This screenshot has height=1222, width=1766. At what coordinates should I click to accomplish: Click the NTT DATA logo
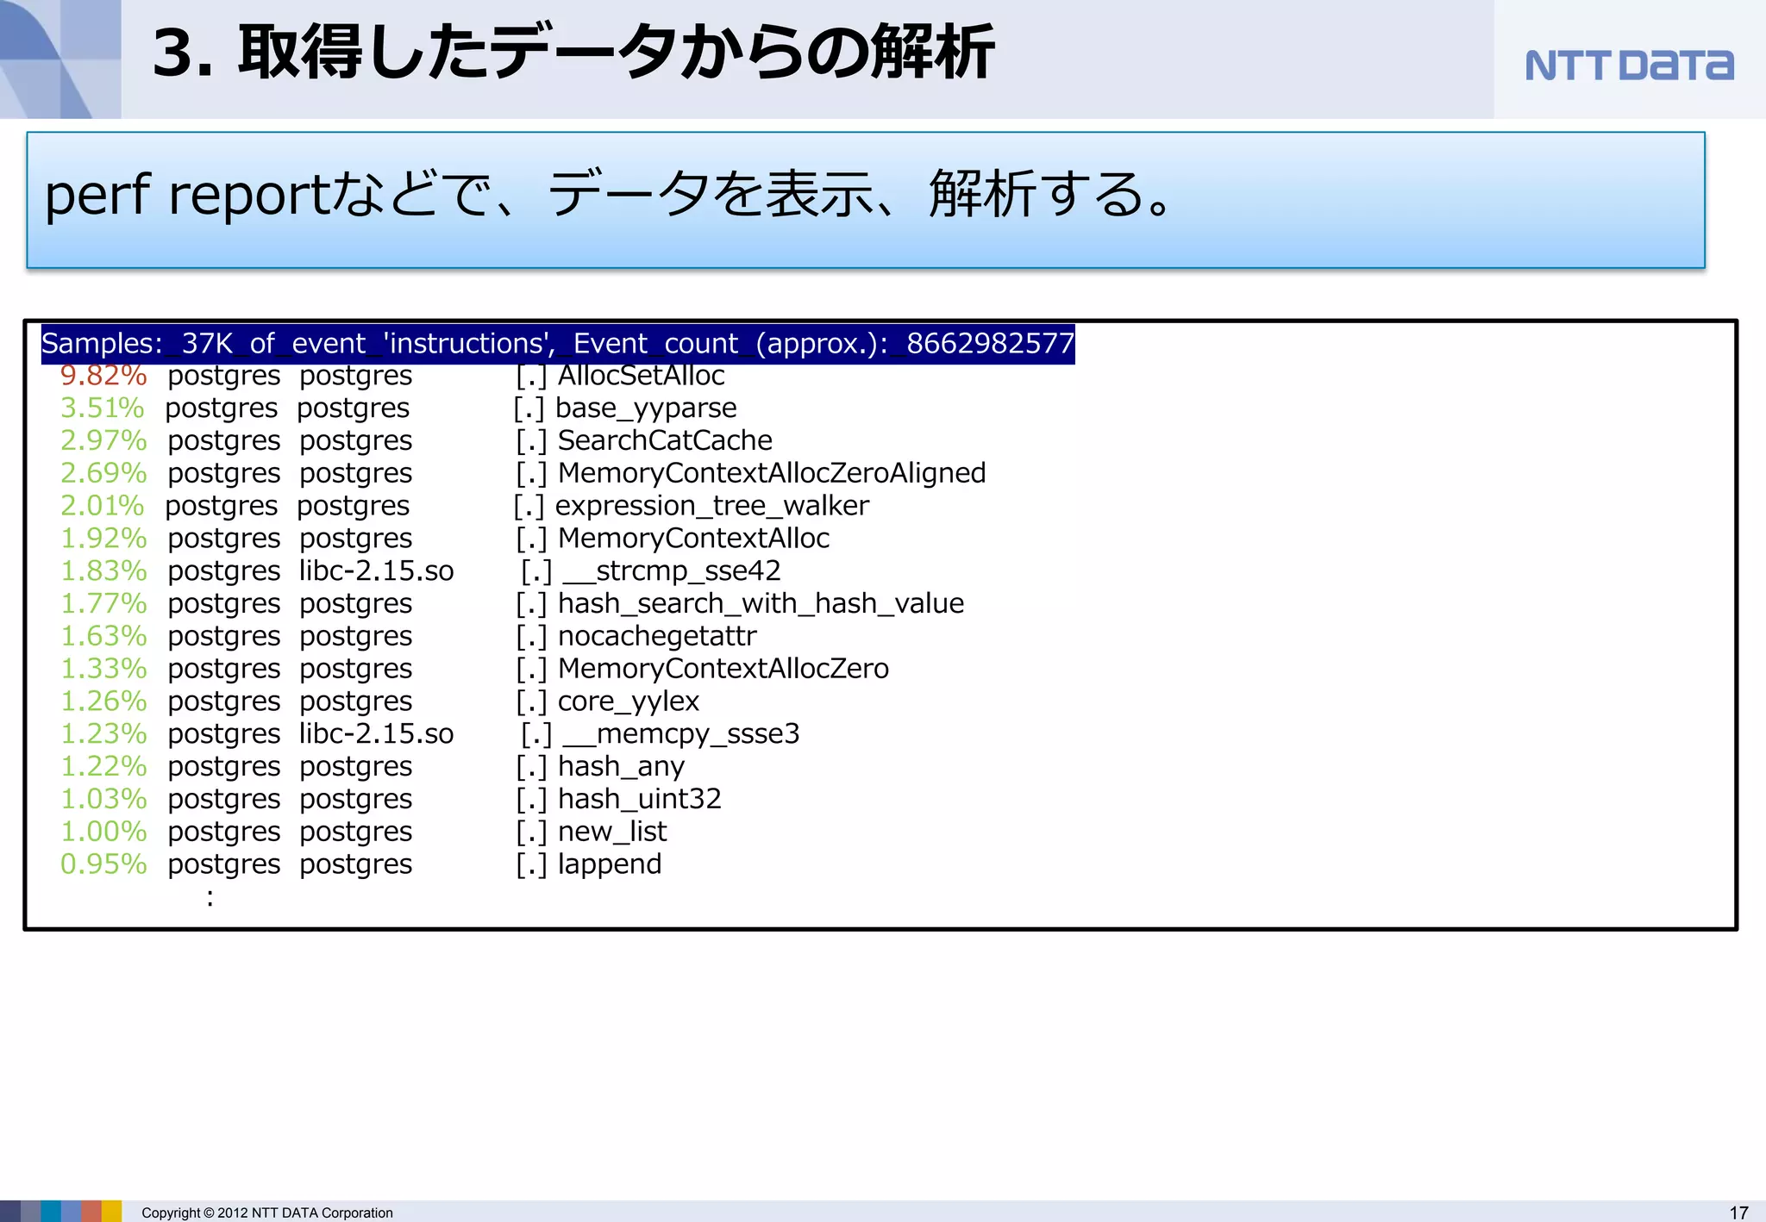(1629, 65)
